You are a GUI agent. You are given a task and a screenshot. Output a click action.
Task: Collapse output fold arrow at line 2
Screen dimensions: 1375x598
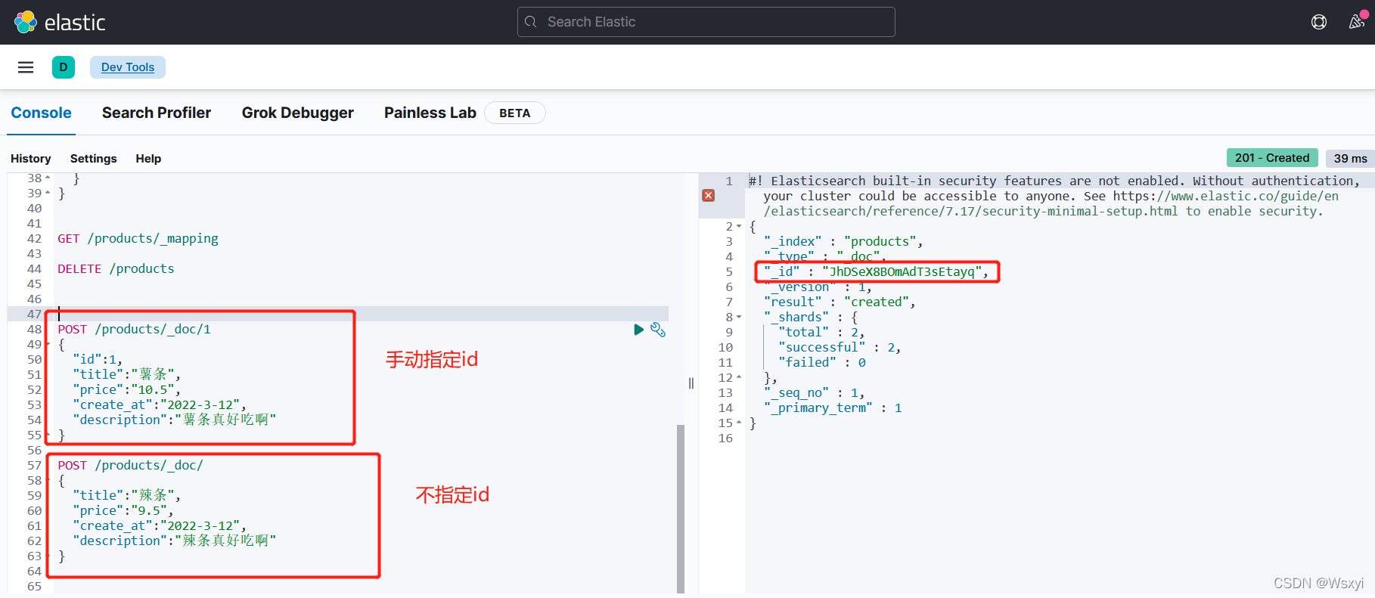[x=739, y=227]
